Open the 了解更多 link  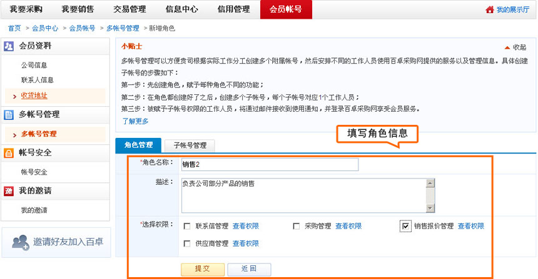tap(135, 121)
